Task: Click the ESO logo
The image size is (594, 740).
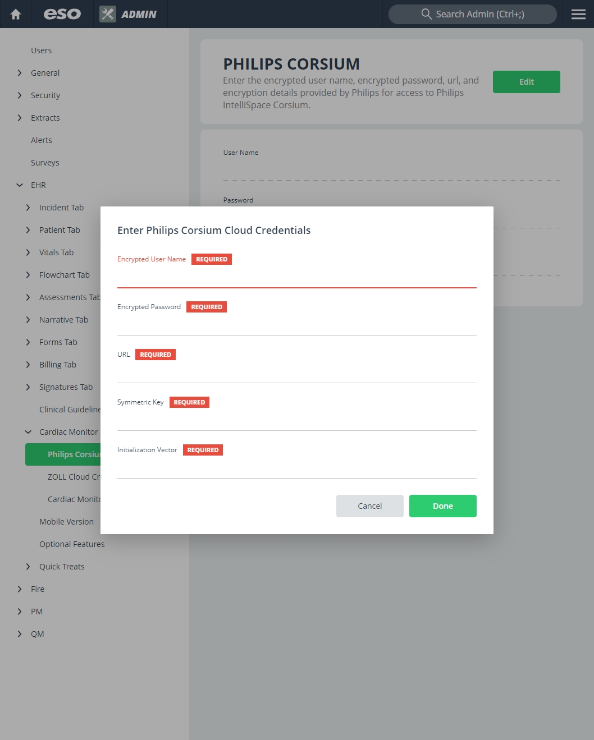Action: [x=62, y=14]
